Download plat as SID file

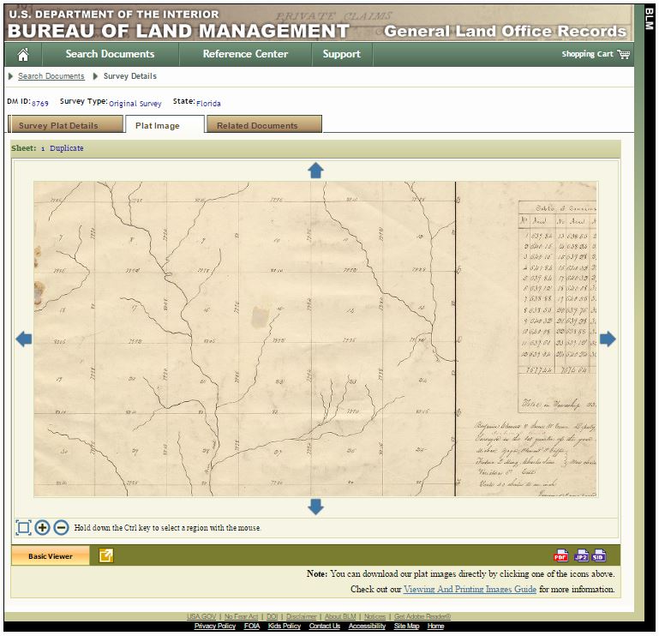point(598,555)
